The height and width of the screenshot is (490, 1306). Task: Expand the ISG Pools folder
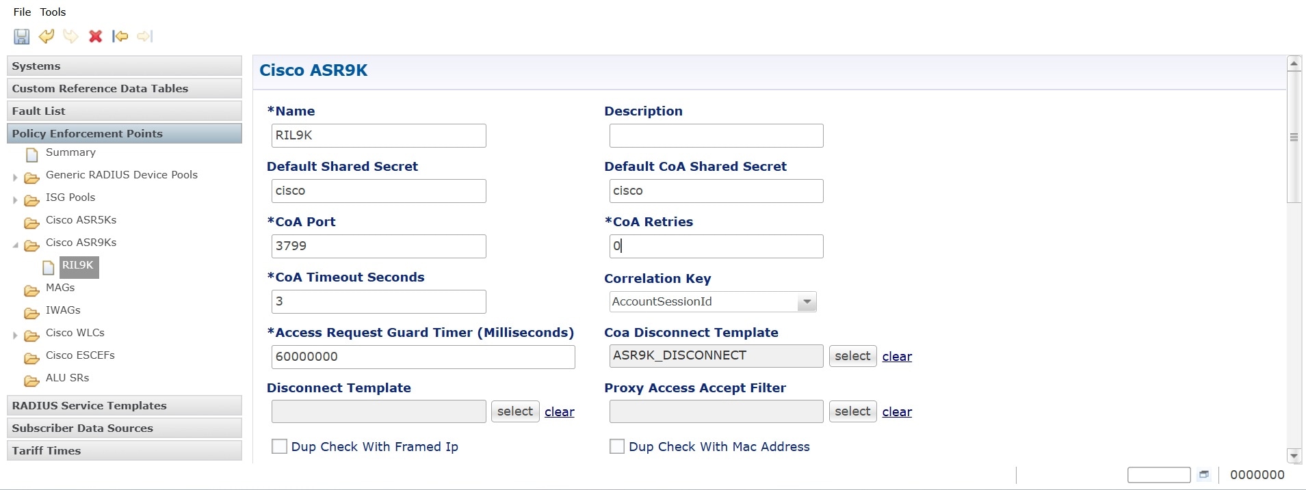pos(15,200)
